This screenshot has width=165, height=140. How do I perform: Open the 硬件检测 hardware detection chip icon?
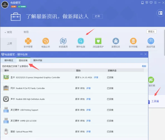tap(81, 41)
